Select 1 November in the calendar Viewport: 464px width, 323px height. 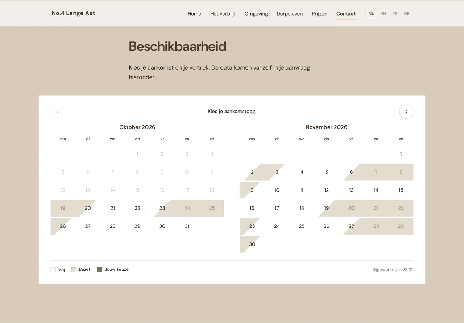401,154
